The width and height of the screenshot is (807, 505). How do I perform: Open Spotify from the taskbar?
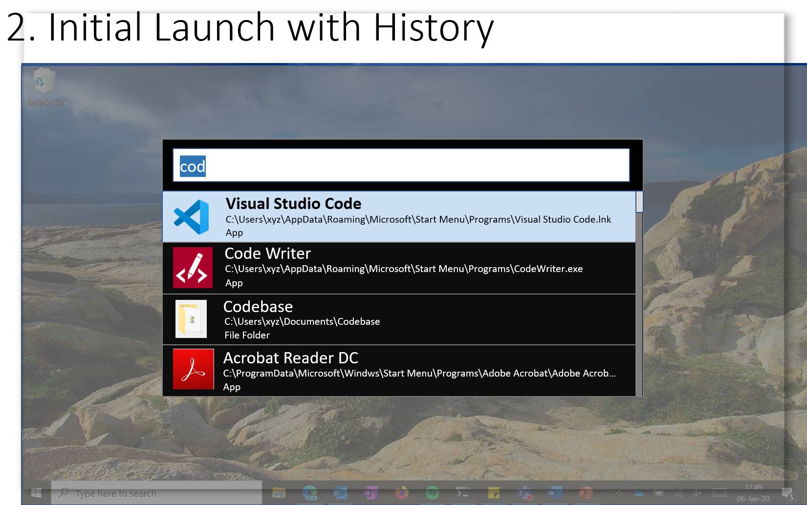432,493
